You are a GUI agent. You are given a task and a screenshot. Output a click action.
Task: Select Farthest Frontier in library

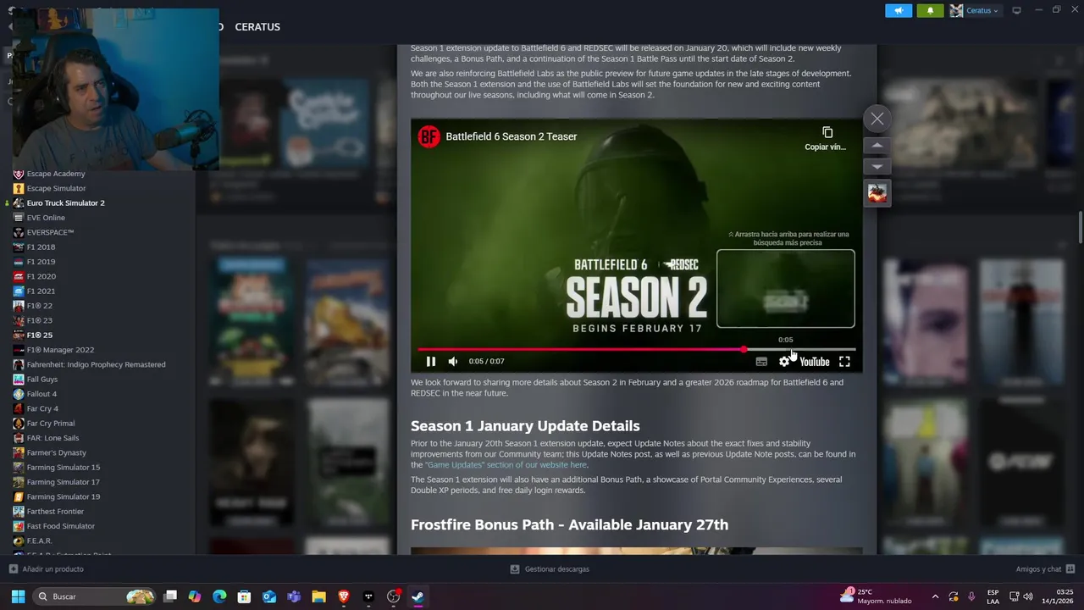(x=55, y=512)
